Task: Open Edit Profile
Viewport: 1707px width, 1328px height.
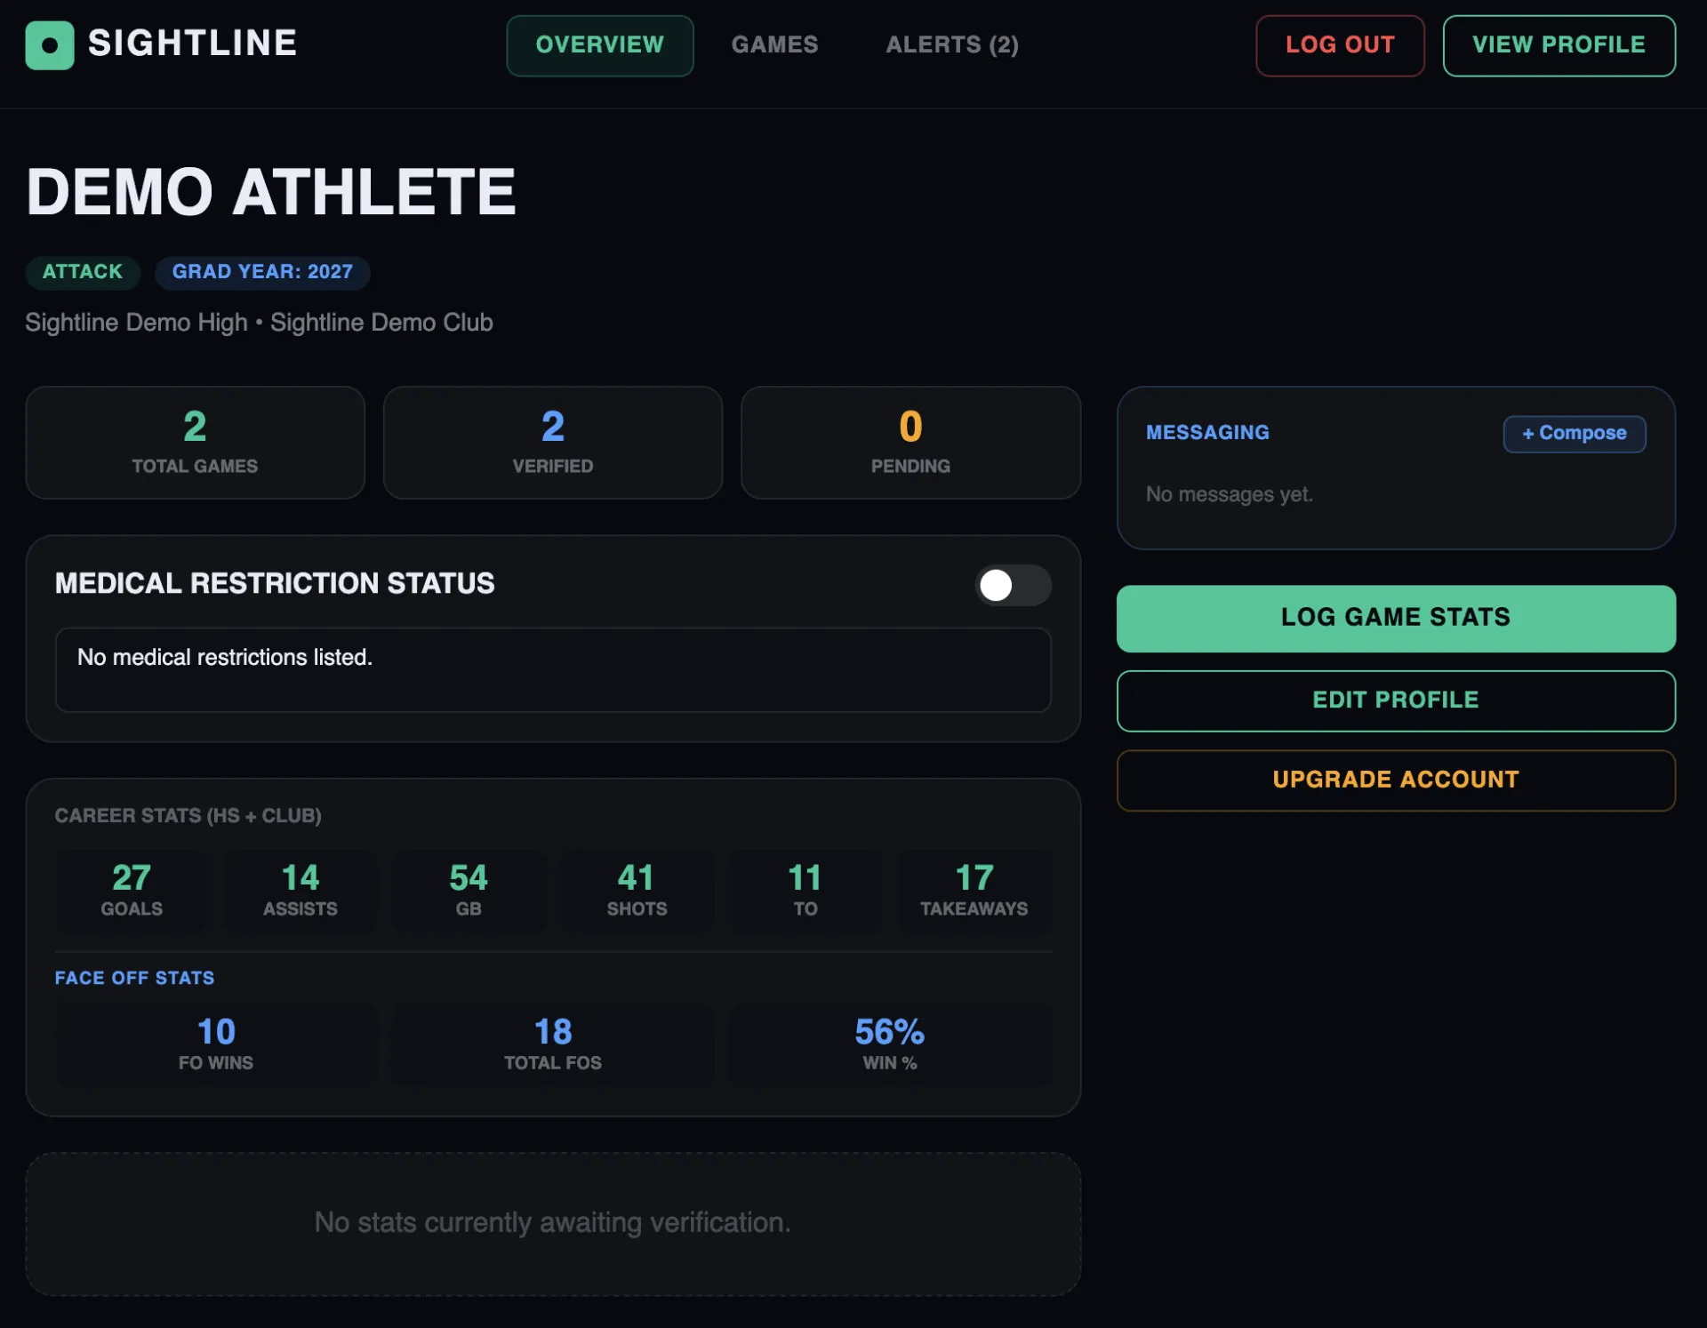Action: tap(1396, 700)
